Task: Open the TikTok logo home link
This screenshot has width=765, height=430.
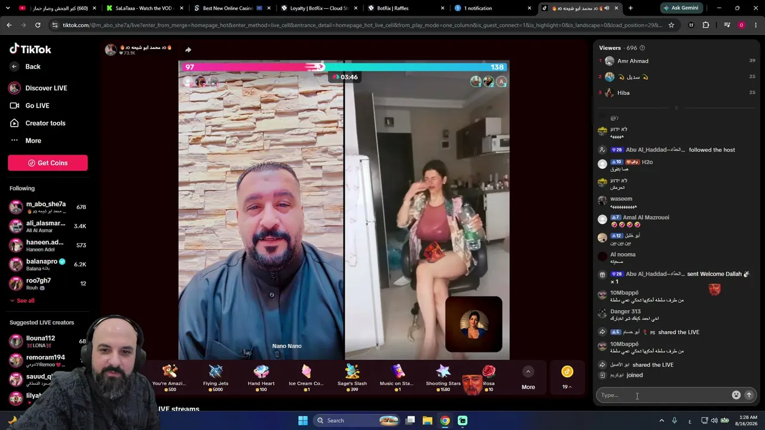Action: [30, 49]
